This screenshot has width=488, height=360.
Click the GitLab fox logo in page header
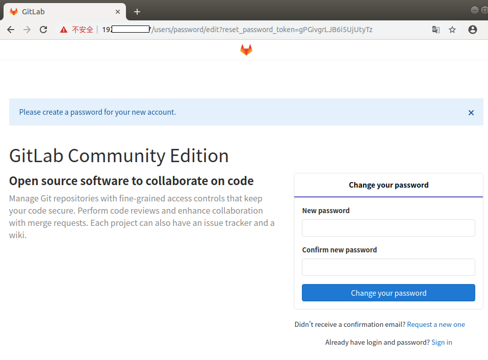tap(246, 49)
